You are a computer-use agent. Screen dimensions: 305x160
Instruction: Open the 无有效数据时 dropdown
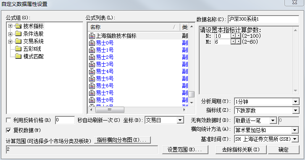[x=273, y=121]
